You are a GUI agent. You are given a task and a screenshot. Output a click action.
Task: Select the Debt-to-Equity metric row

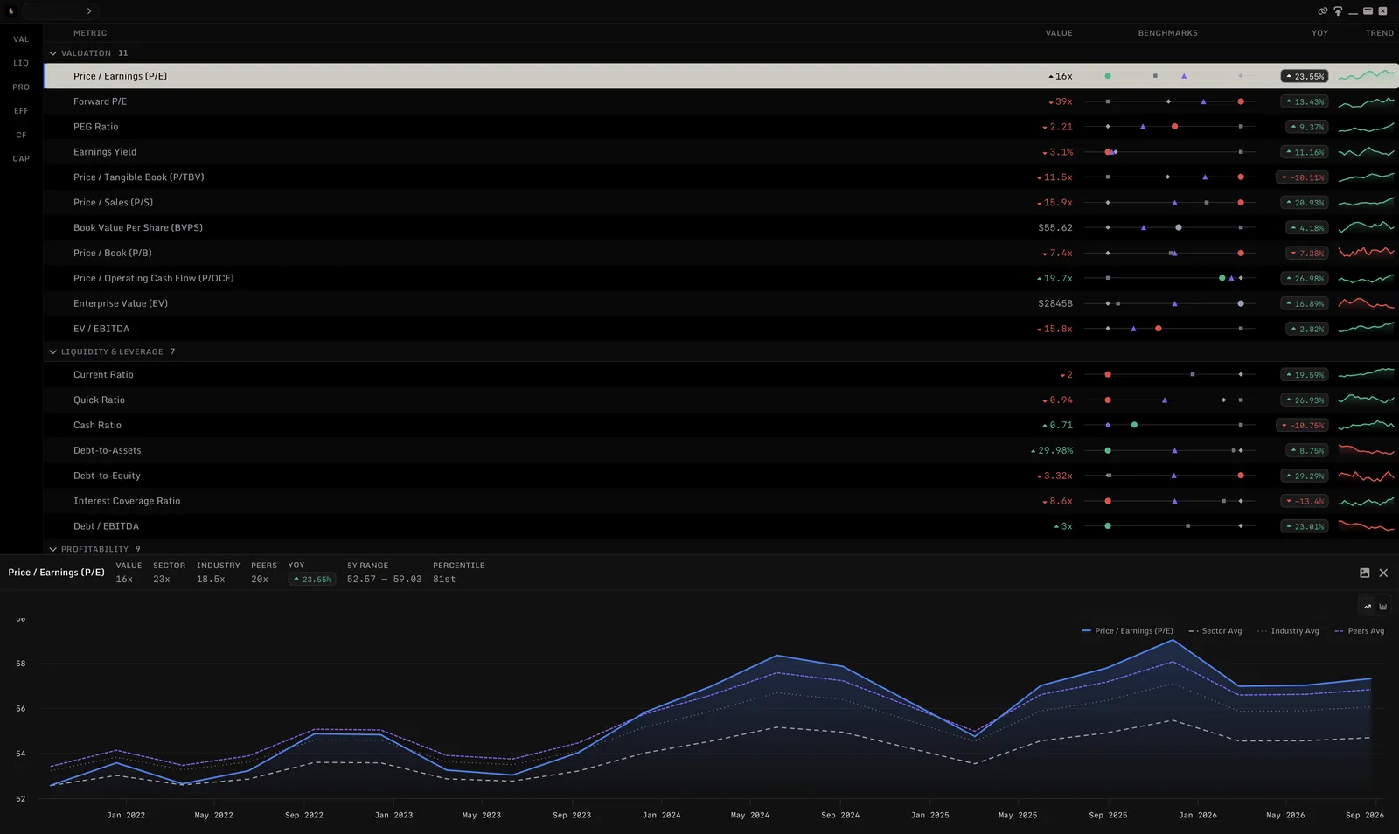[x=721, y=476]
